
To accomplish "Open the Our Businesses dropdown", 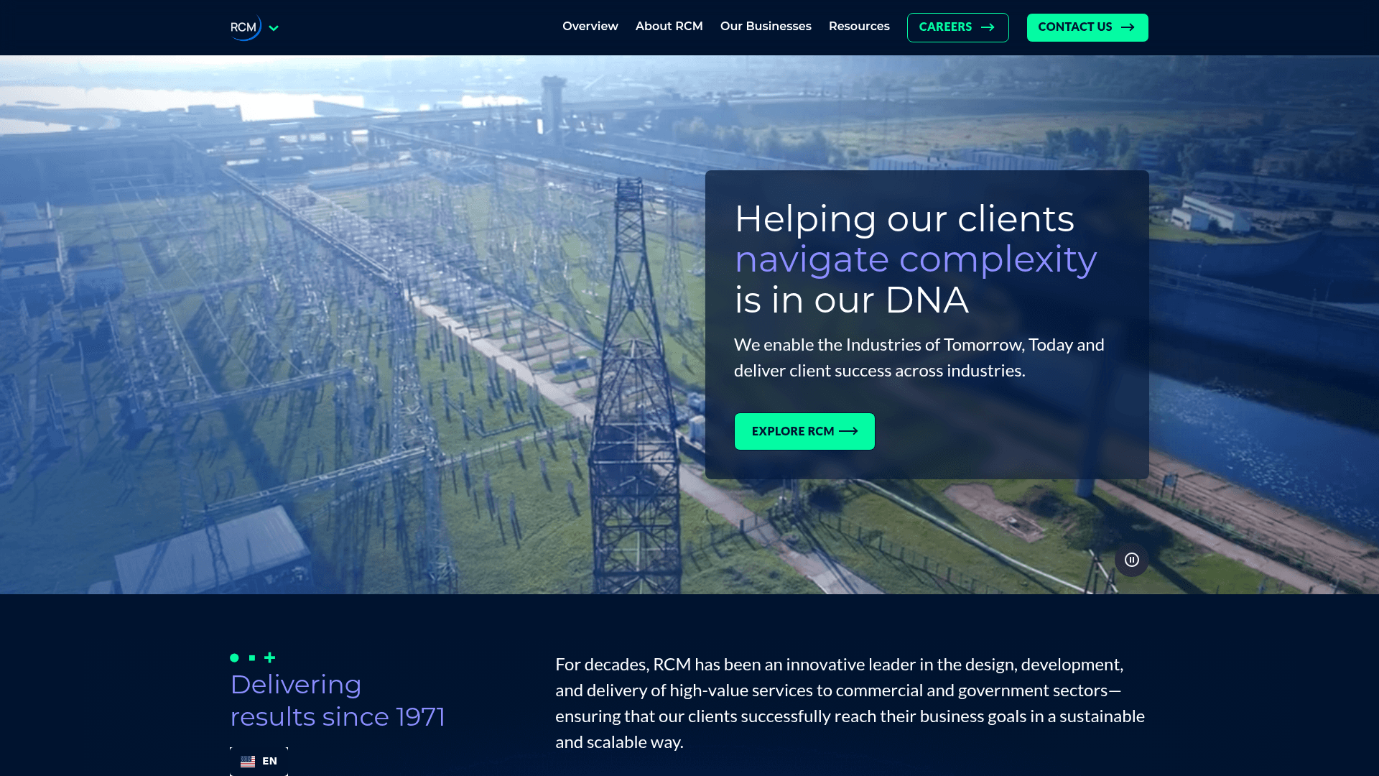I will pos(766,26).
